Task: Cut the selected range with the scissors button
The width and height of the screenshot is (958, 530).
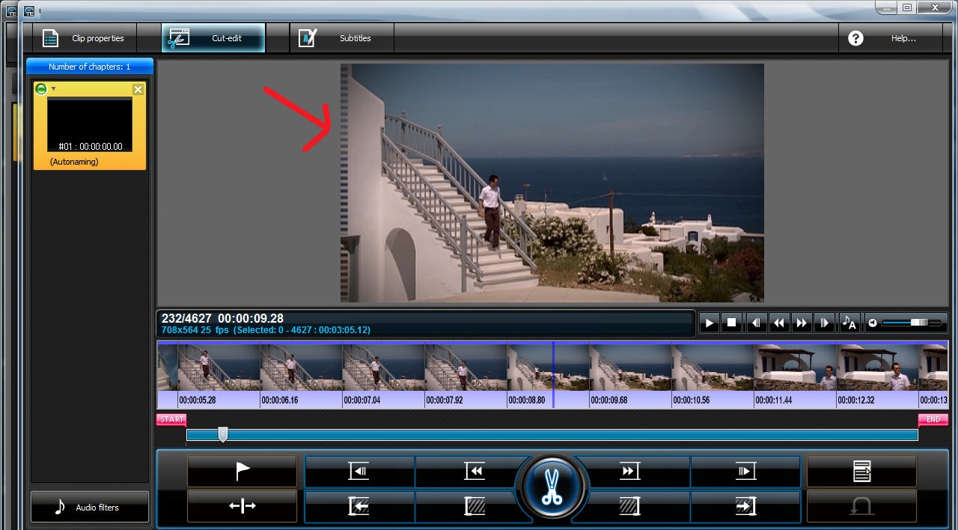Action: [x=552, y=487]
